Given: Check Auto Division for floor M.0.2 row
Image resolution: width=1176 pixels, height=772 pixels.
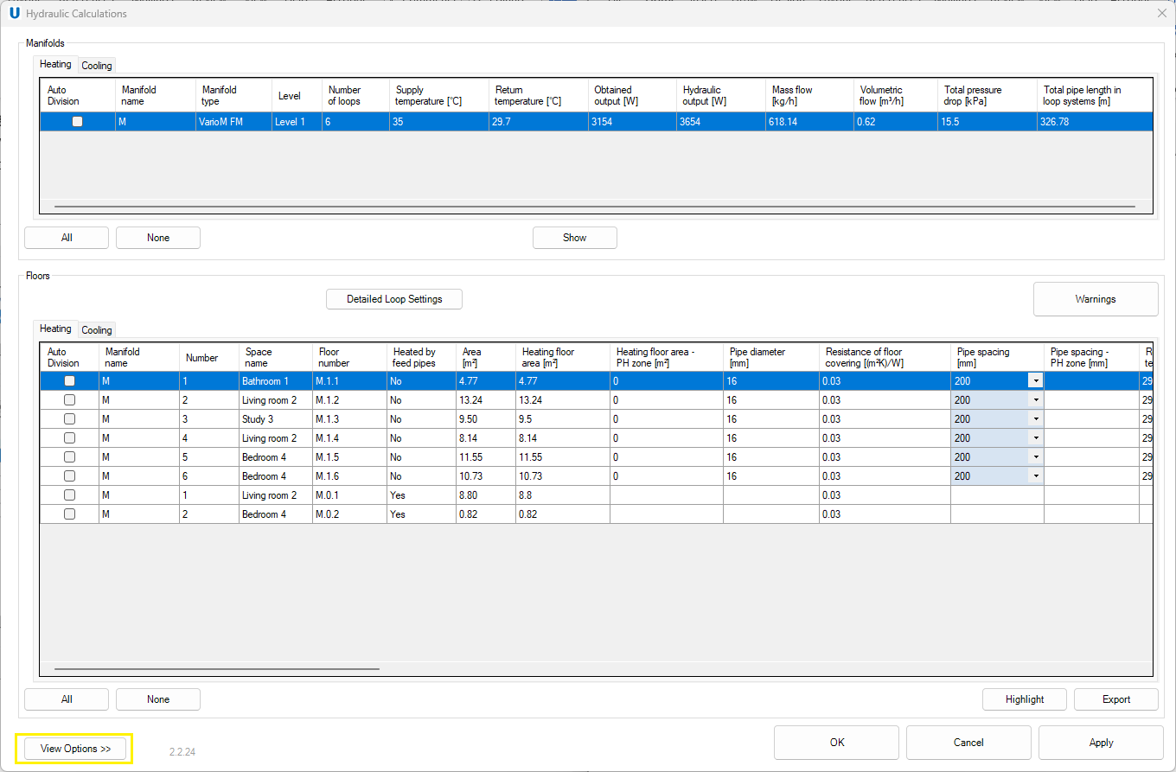Looking at the screenshot, I should tap(69, 514).
